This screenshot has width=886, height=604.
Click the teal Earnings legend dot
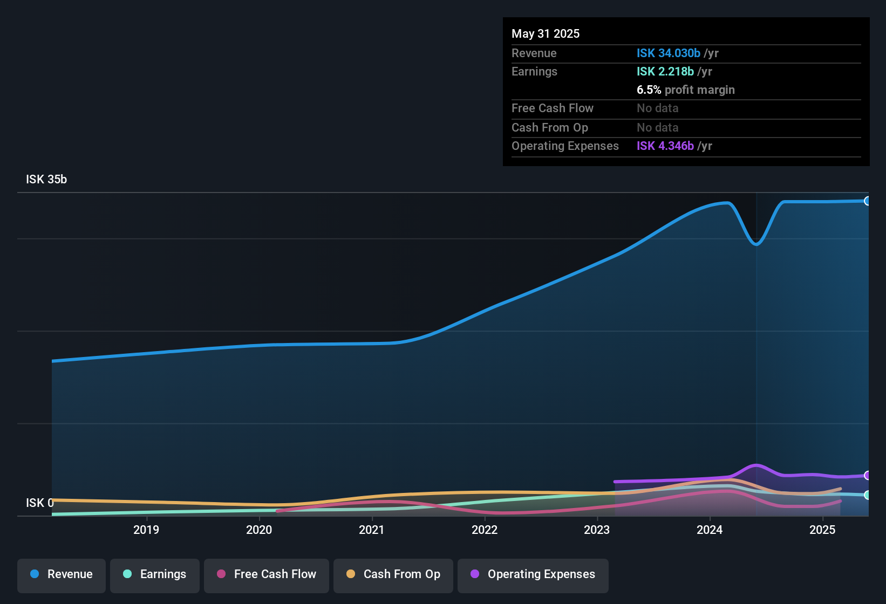point(127,574)
